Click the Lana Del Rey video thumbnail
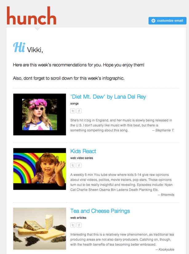The width and height of the screenshot is (189, 254). point(40,114)
